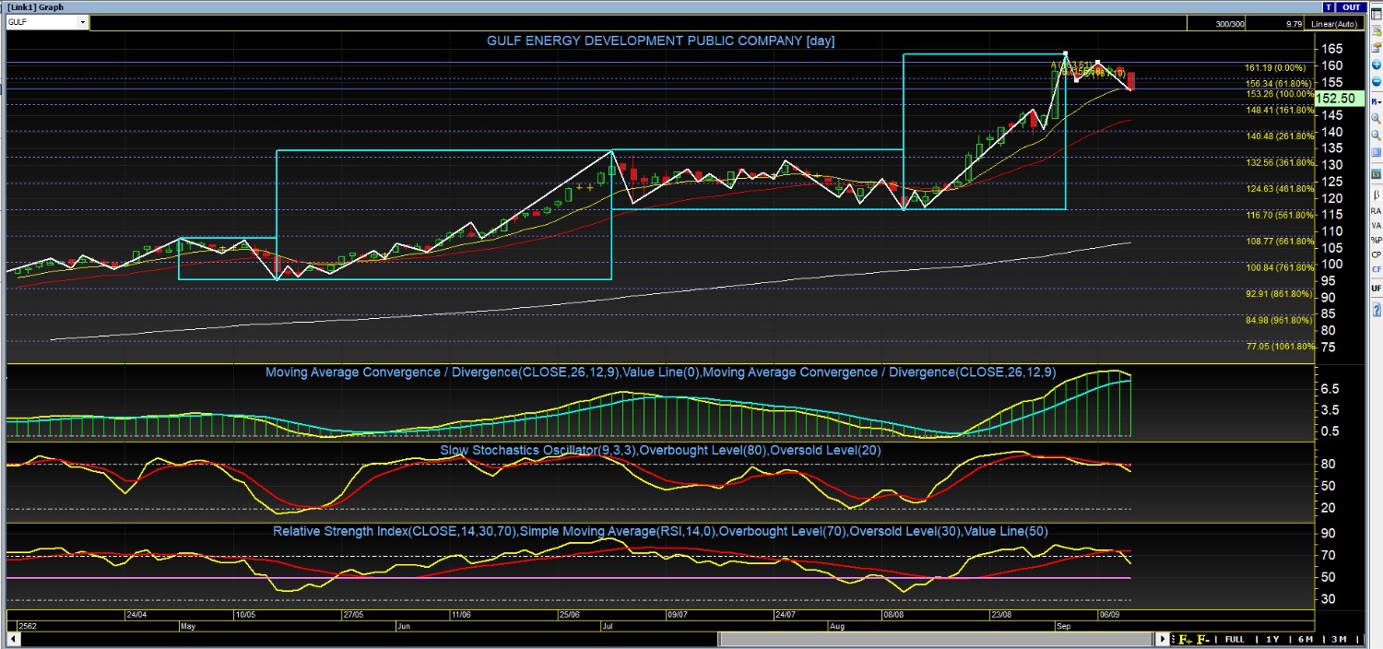This screenshot has height=649, width=1383.
Task: Open the GULF symbol dropdown arrow
Action: (x=83, y=21)
